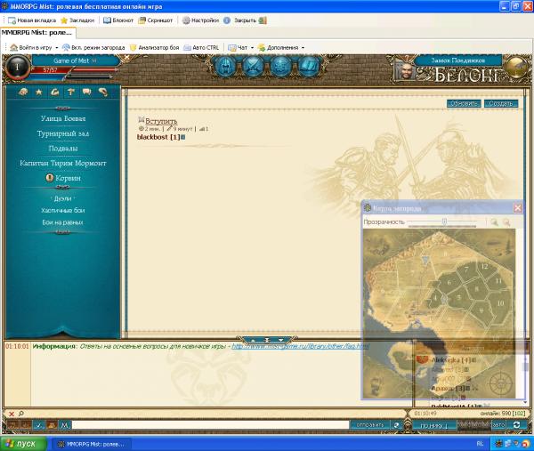534x451 pixels.
Task: Open the FAQ hyperlink in chat
Action: (x=301, y=346)
